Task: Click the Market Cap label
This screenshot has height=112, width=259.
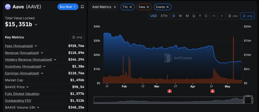Action: [14, 80]
